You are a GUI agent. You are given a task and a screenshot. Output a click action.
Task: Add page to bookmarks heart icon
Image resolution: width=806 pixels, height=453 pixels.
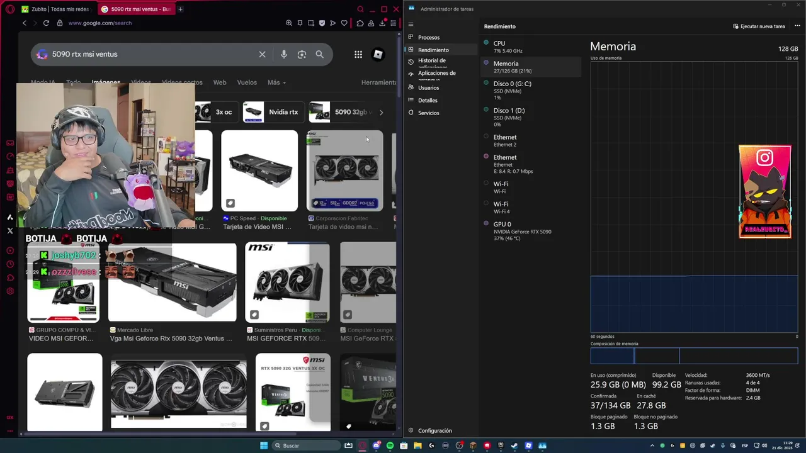coord(344,23)
